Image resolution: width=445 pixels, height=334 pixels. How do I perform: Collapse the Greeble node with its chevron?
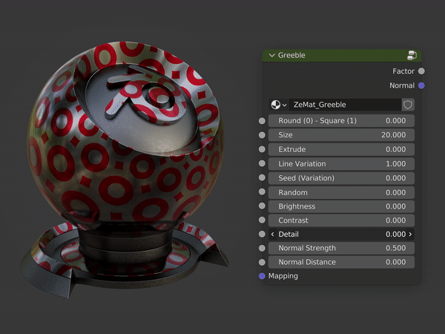click(x=272, y=56)
